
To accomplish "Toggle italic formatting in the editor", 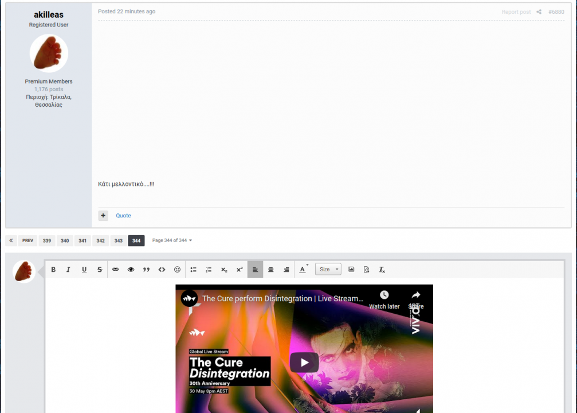I will pyautogui.click(x=68, y=270).
